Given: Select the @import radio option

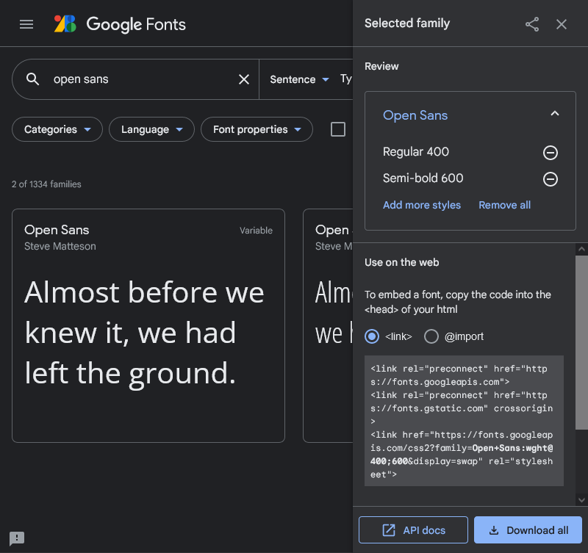Looking at the screenshot, I should pos(431,336).
